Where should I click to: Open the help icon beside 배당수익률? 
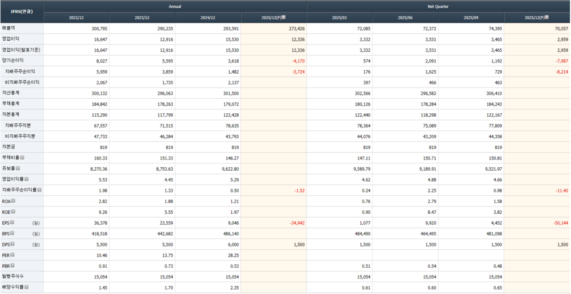(26, 287)
